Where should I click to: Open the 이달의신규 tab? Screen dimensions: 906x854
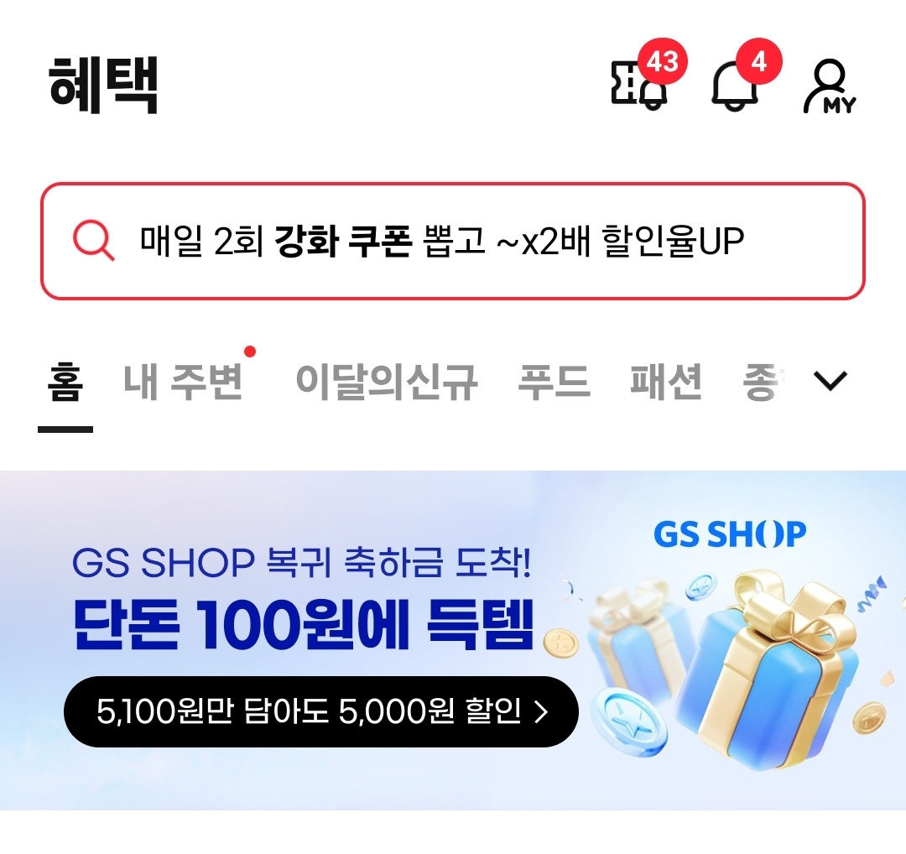(x=386, y=382)
